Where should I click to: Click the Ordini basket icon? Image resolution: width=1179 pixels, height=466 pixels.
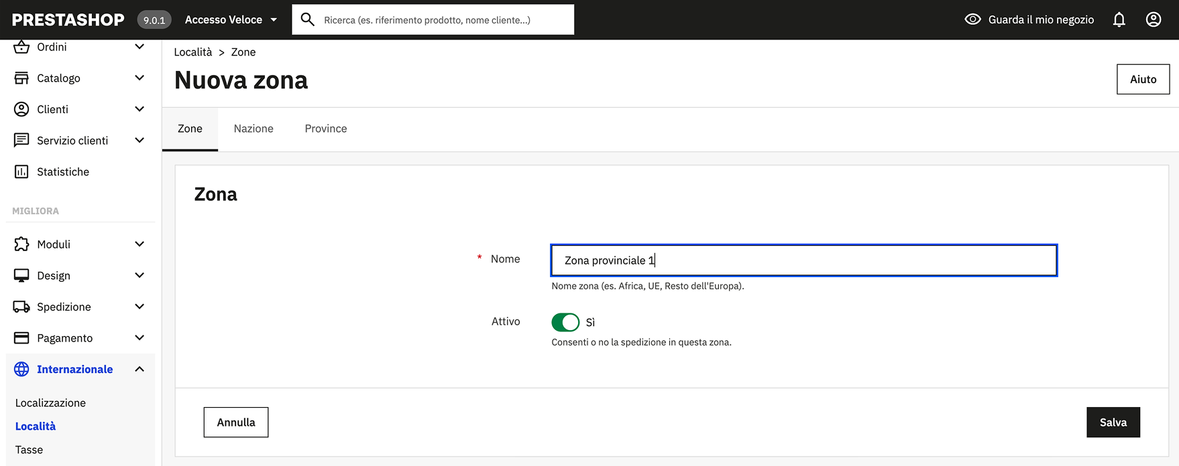(x=21, y=47)
